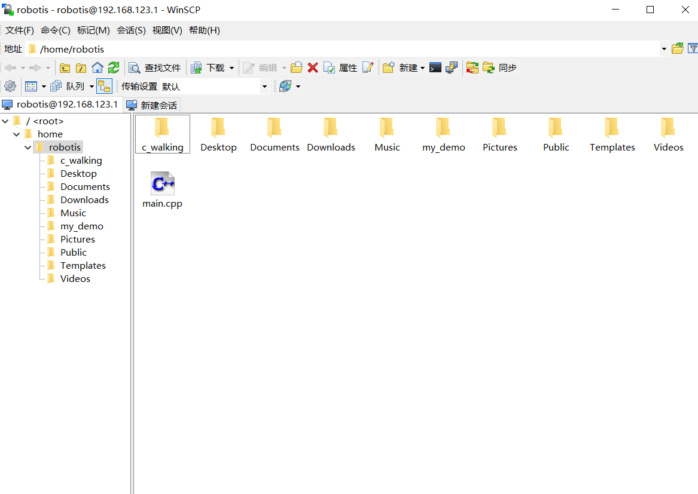Click the 下载 download button
Viewport: 698px width, 494px height.
coord(208,67)
